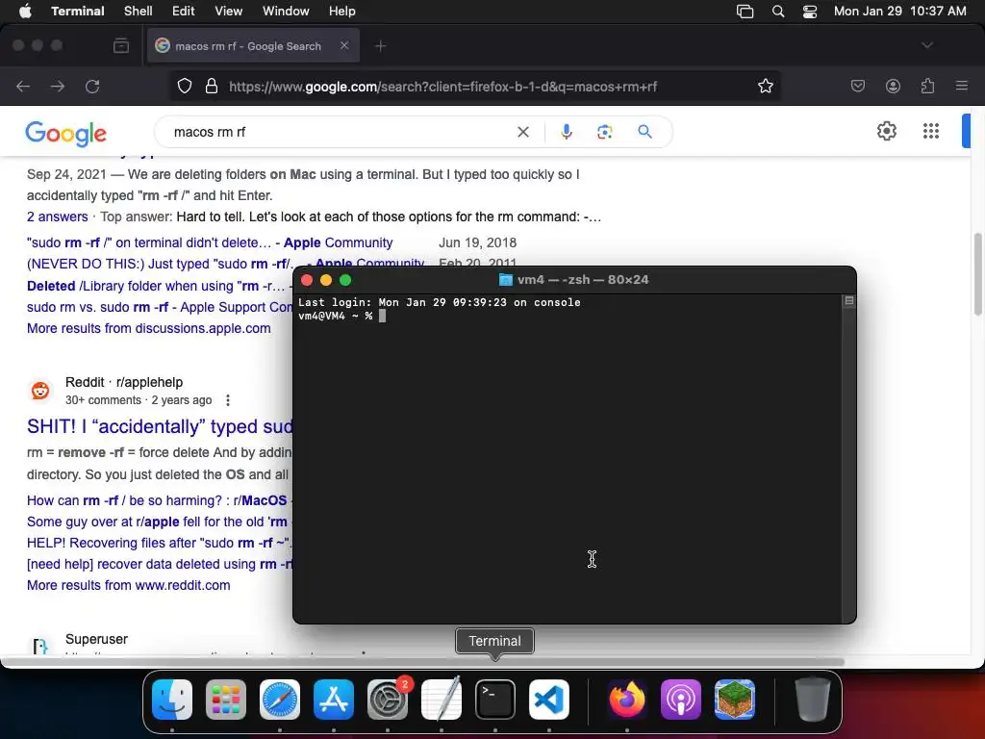The image size is (985, 739).
Task: Open '[need help] recover data deleted' link
Action: 160,564
